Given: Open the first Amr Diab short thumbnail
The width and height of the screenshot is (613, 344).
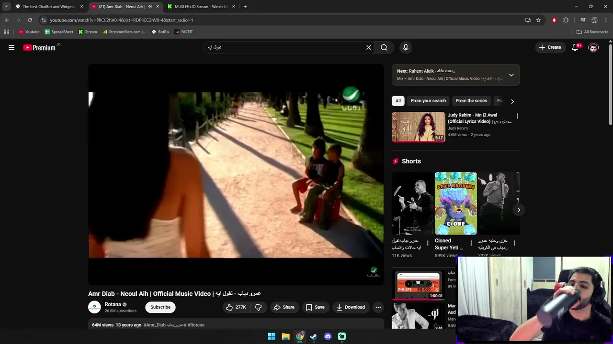Looking at the screenshot, I should [412, 204].
